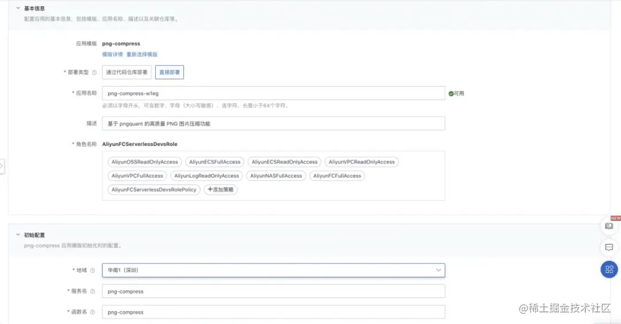
Task: Open the NEW documentation icon on right
Action: (609, 226)
